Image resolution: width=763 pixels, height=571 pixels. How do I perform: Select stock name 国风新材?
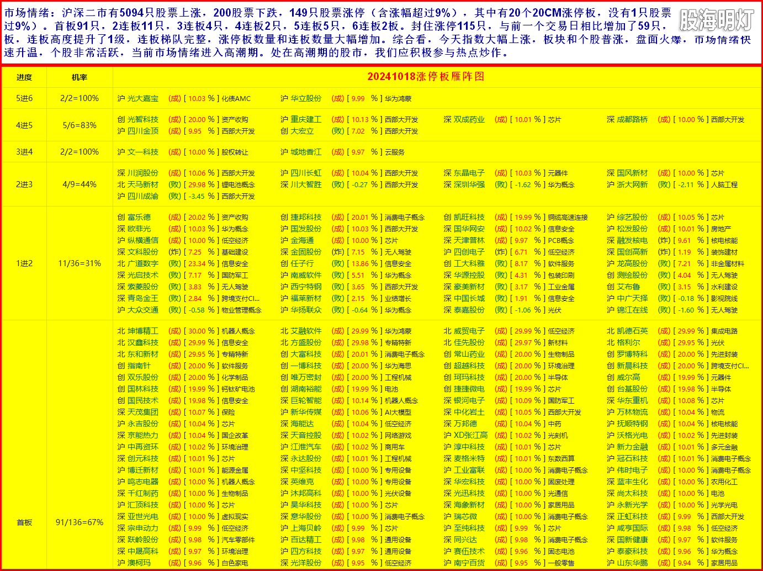click(632, 173)
